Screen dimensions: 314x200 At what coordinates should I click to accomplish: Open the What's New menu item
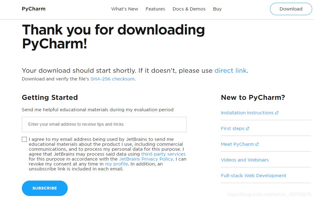coord(125,9)
